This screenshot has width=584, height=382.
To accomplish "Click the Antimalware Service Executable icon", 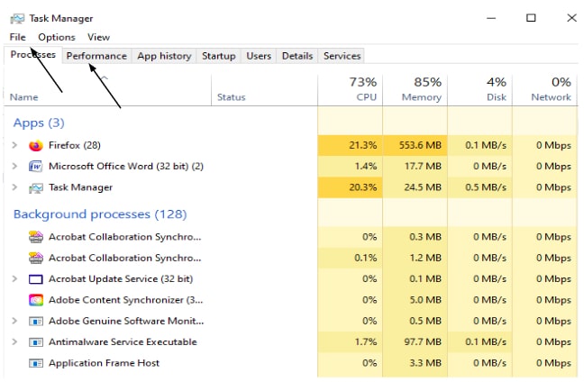I will tap(36, 341).
